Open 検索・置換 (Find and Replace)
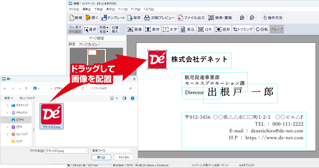The height and width of the screenshot is (168, 319). [x=220, y=18]
